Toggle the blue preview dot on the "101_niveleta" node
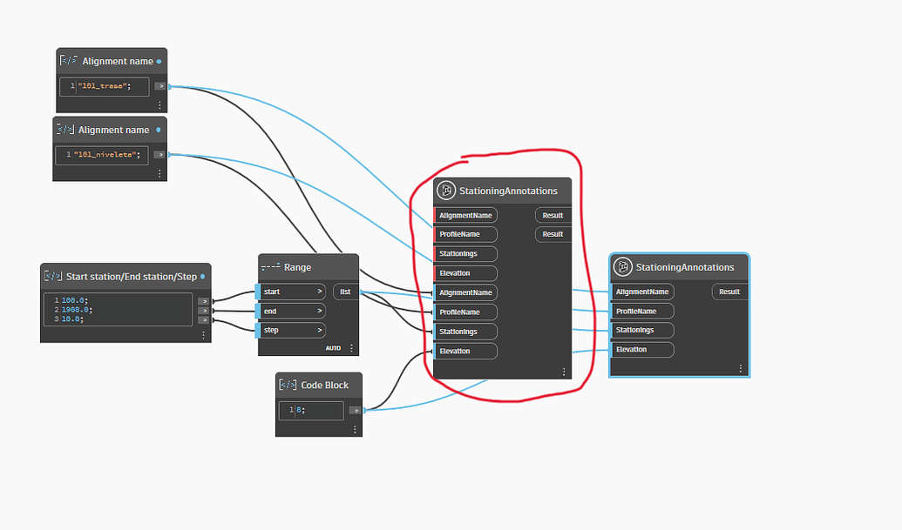The height and width of the screenshot is (530, 902). point(157,130)
